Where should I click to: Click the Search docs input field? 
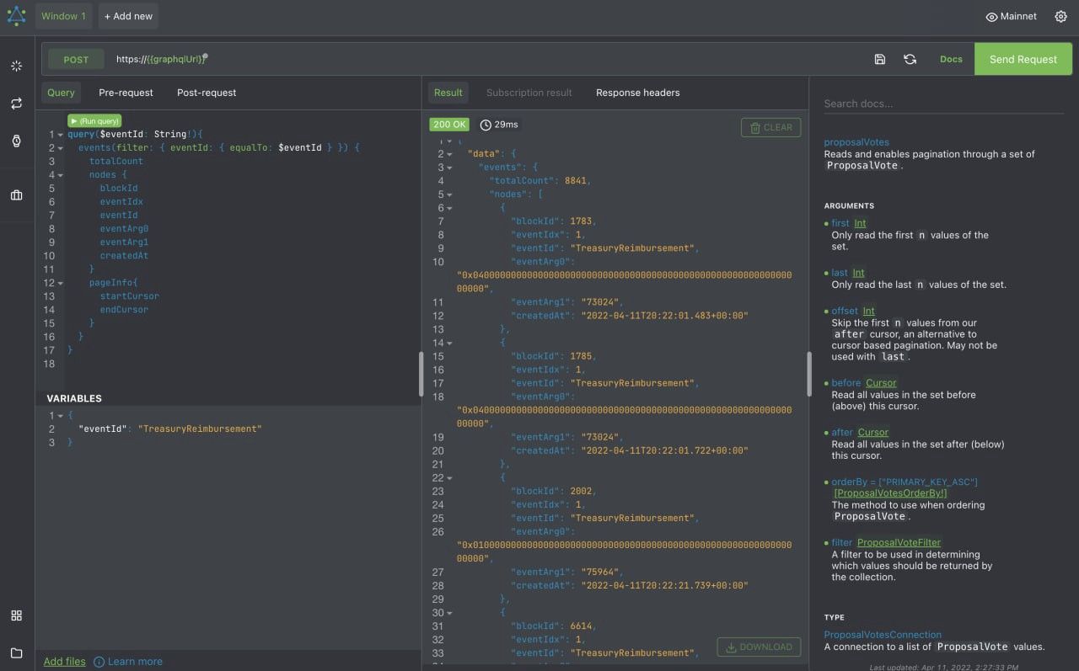pyautogui.click(x=942, y=104)
